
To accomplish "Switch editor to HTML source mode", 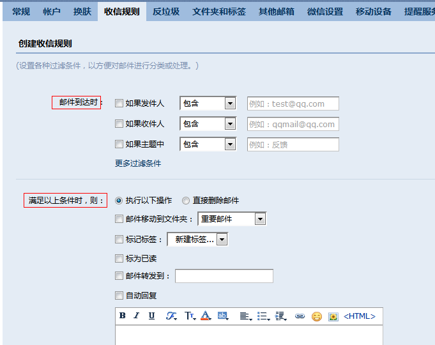I will click(x=359, y=316).
